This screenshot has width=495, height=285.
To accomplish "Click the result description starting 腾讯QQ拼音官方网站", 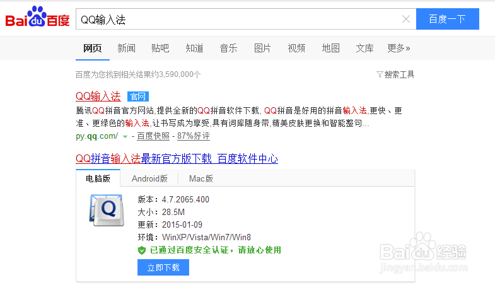I will pos(239,117).
